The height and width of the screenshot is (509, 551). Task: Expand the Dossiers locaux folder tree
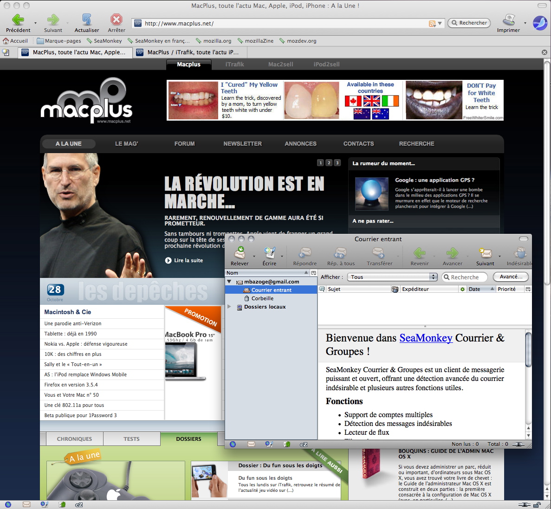tap(229, 307)
